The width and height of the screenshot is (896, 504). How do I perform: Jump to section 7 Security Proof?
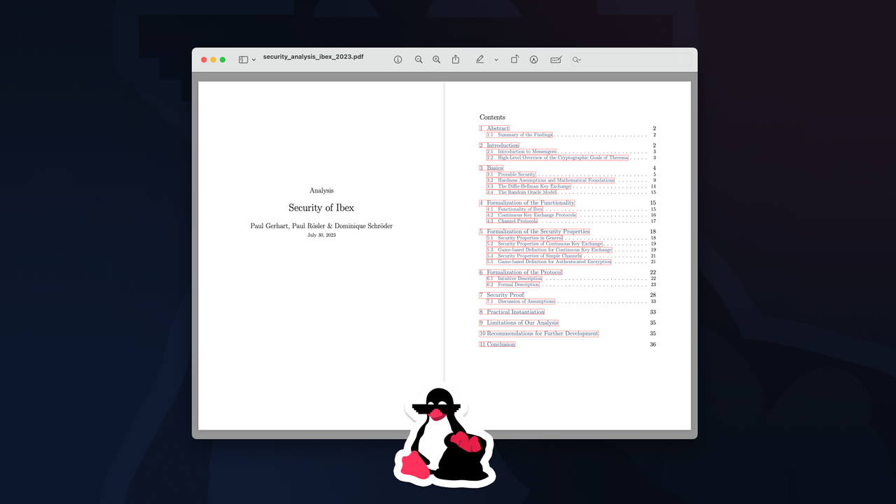(x=502, y=295)
